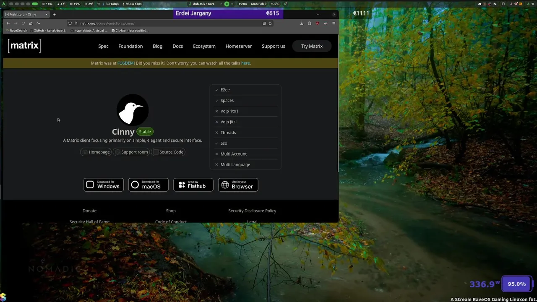Open GitHub kanak-buet bookmark
Viewport: 537px width, 302px height.
coord(48,31)
